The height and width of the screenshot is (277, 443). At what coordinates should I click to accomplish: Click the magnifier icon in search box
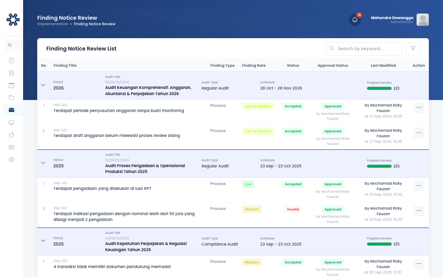[332, 48]
